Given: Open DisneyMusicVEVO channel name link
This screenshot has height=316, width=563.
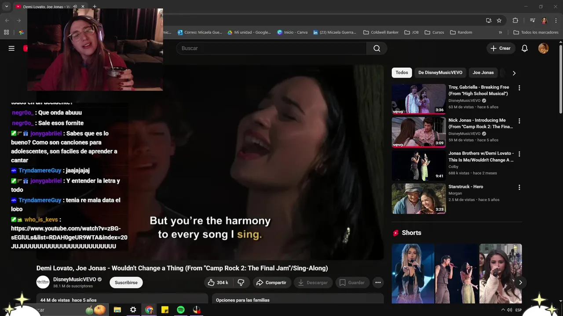Looking at the screenshot, I should tap(74, 280).
